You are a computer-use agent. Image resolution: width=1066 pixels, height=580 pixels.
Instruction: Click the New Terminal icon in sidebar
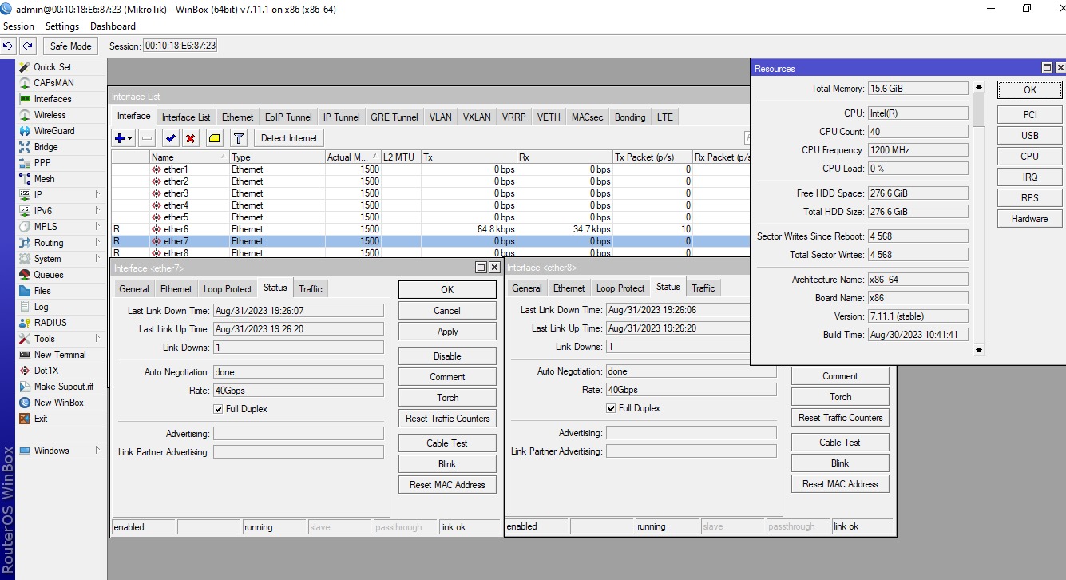tap(25, 355)
